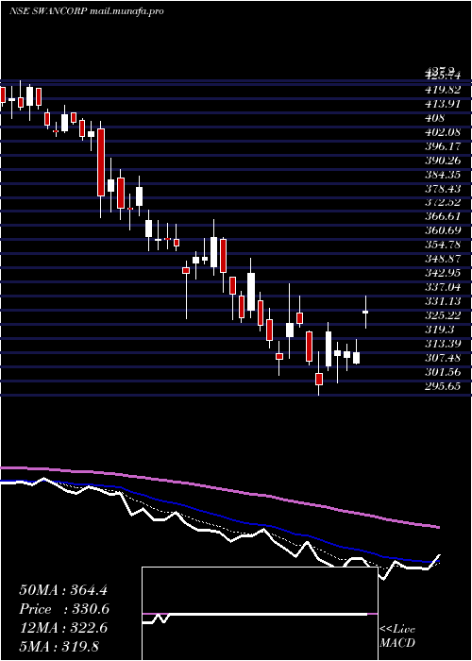The width and height of the screenshot is (472, 661).
Task: Select the 5MA : 319.8 readout
Action: (59, 646)
